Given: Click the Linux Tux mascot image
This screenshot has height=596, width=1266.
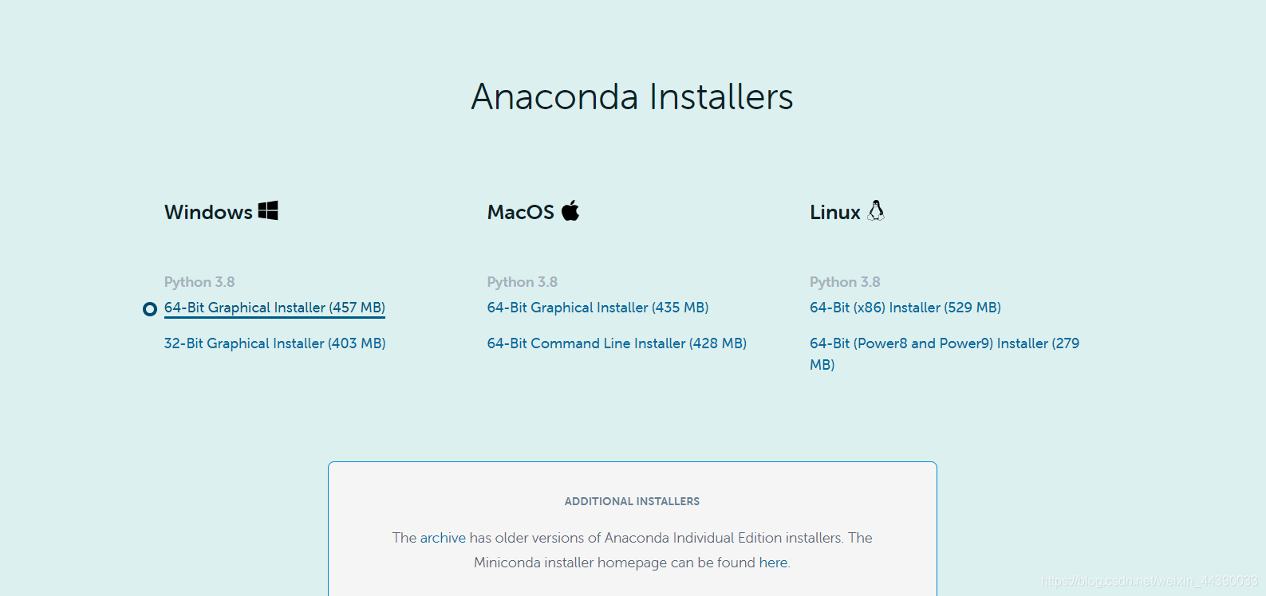Looking at the screenshot, I should click(876, 210).
